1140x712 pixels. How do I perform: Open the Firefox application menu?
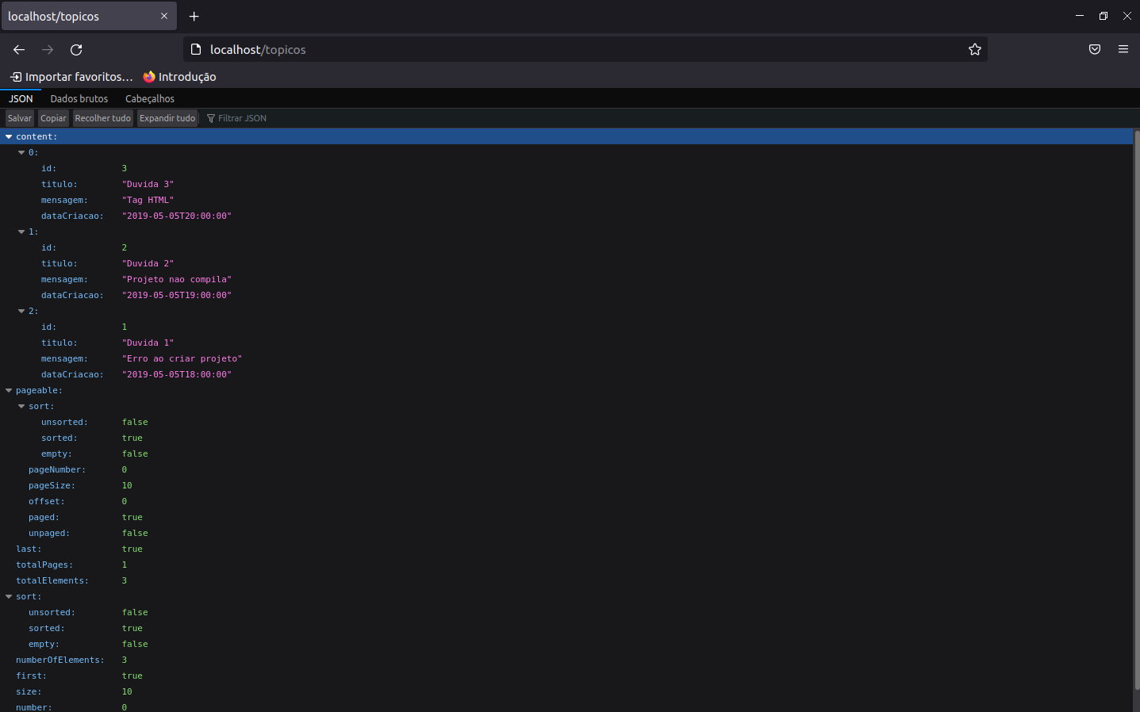pyautogui.click(x=1123, y=49)
